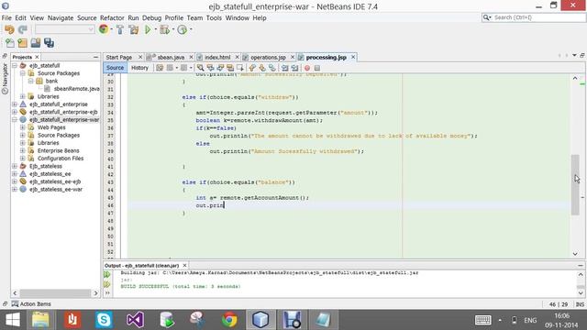Screen dimensions: 587x330
Task: Click the Find Selection magnifier icon
Action: [x=200, y=68]
